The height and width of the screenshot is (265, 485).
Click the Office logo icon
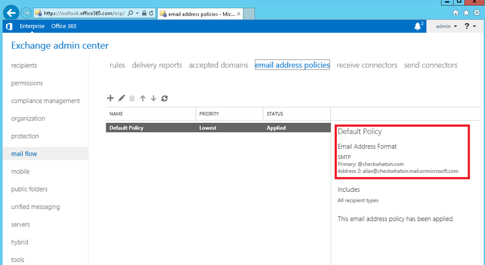[x=9, y=27]
